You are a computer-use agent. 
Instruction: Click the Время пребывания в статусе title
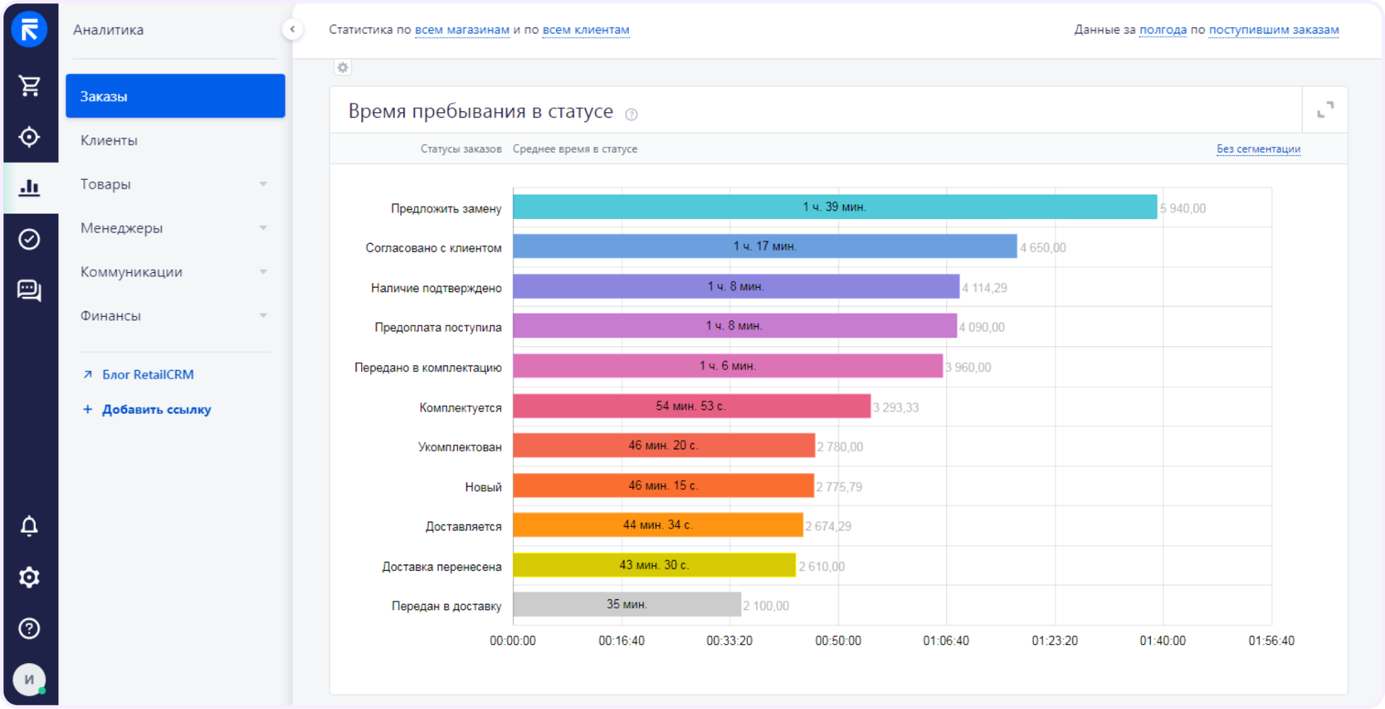[x=481, y=111]
